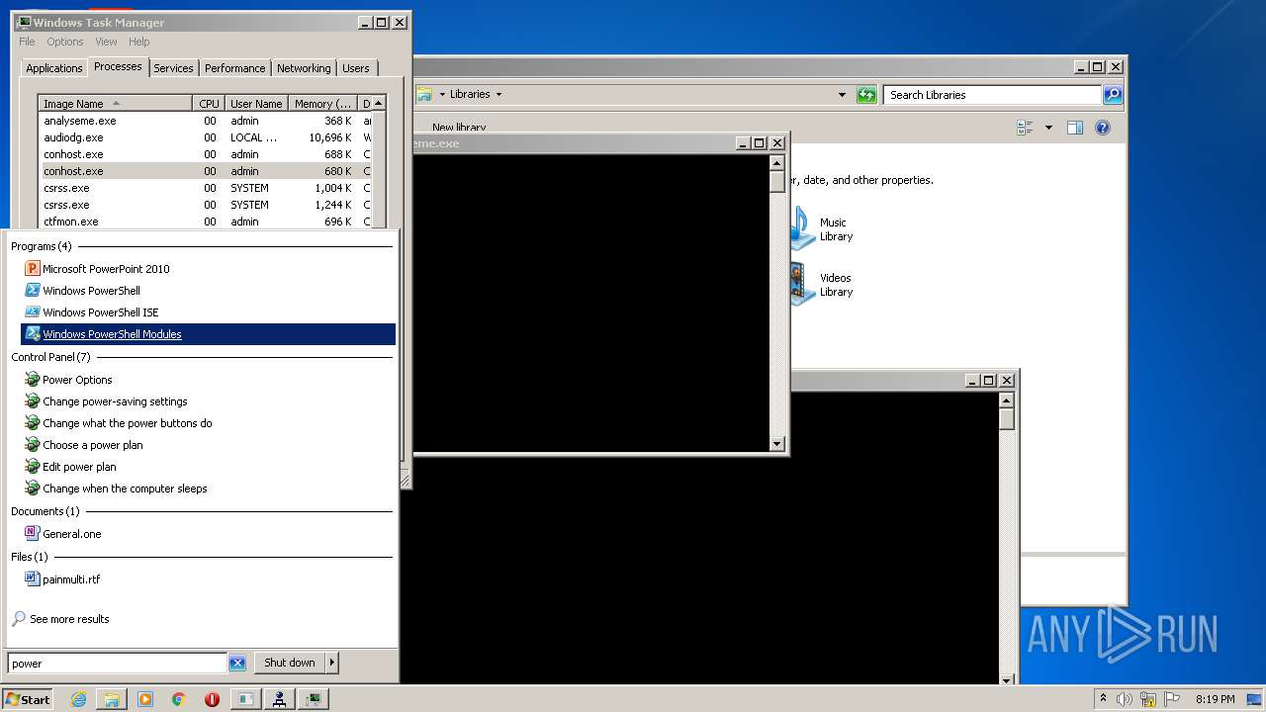Switch to the Performance tab
1266x712 pixels.
click(235, 68)
